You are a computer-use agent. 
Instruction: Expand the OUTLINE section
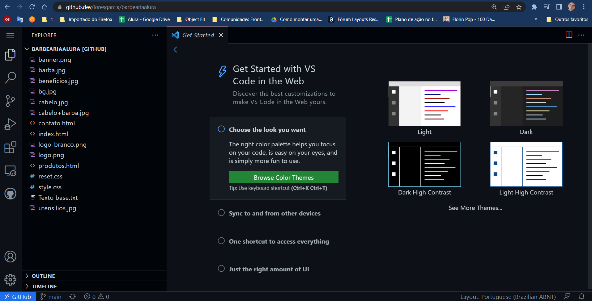94,276
